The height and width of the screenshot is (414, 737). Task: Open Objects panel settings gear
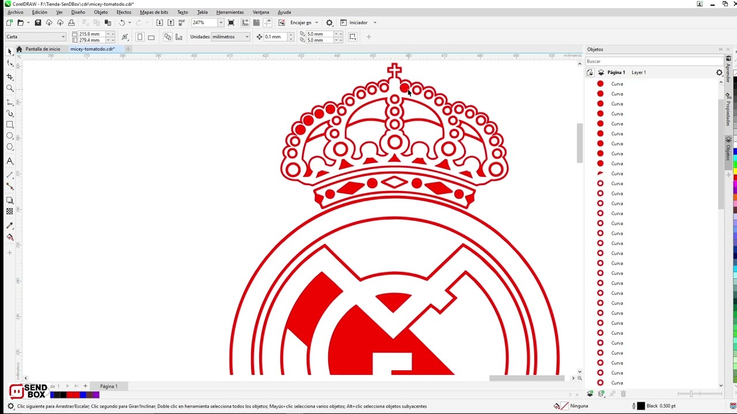(x=719, y=72)
